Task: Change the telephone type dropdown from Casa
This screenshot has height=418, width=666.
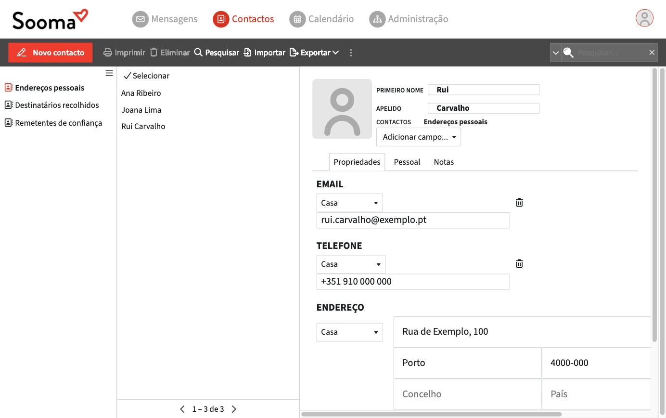Action: pyautogui.click(x=351, y=264)
